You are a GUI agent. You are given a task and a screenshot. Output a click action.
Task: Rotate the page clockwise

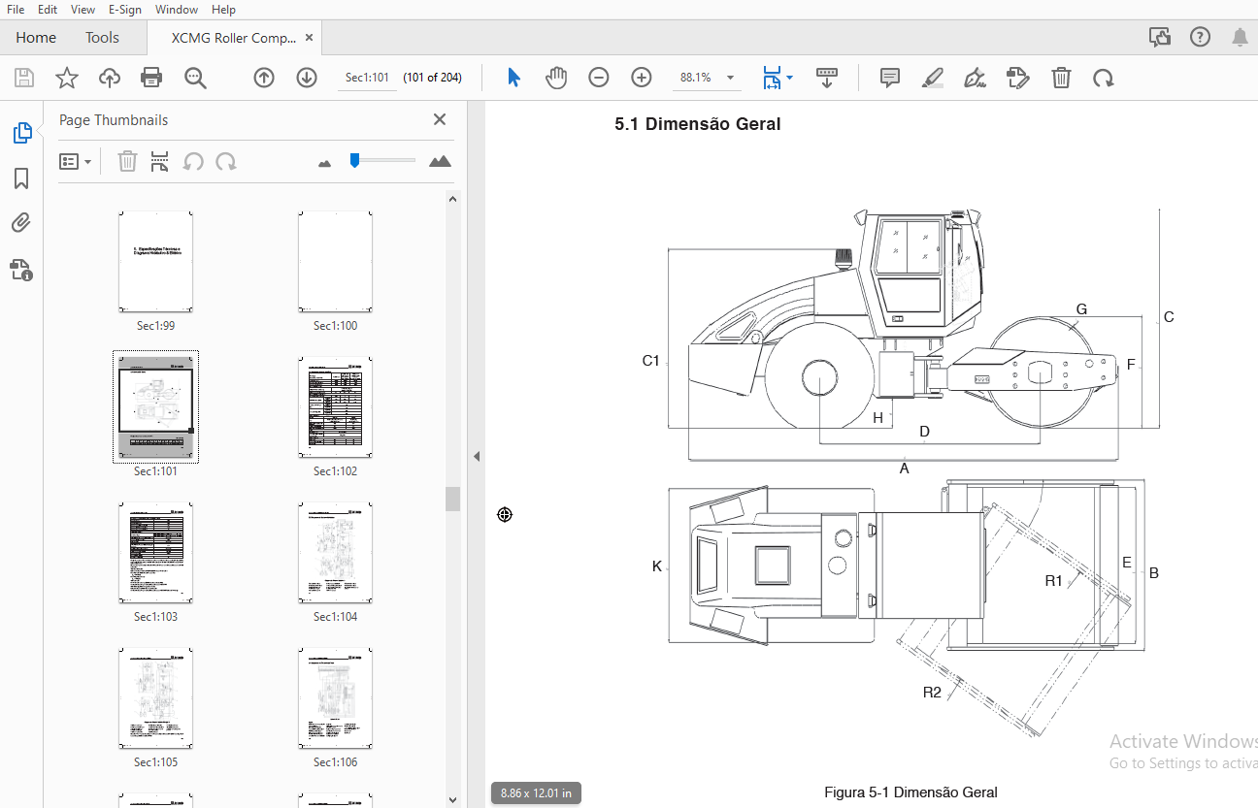click(1104, 78)
